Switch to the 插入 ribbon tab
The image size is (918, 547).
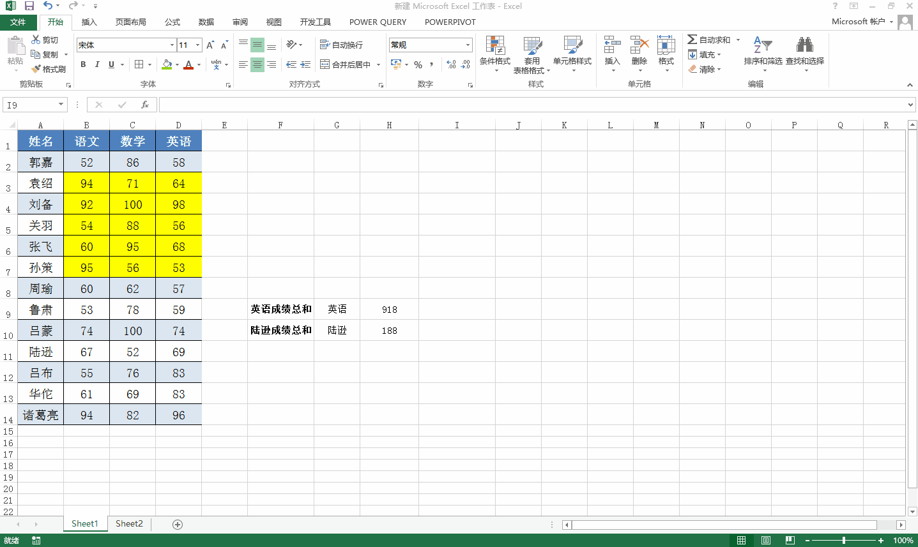(89, 22)
